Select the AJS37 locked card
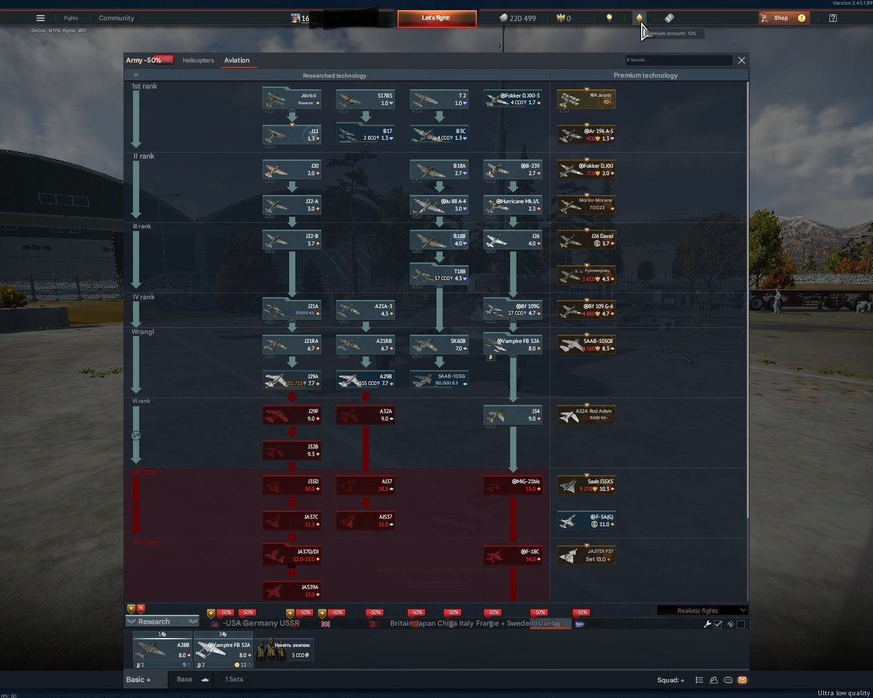The image size is (873, 698). click(366, 520)
